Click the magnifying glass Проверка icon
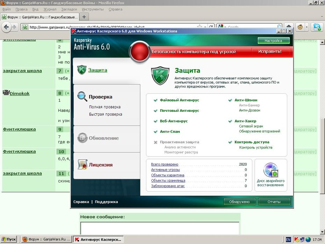The image size is (325, 244). [x=82, y=96]
